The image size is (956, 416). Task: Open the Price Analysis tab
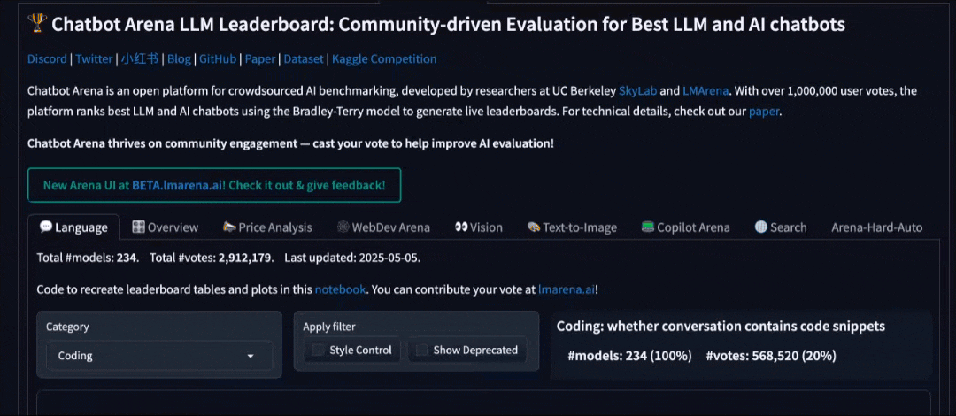pos(267,227)
